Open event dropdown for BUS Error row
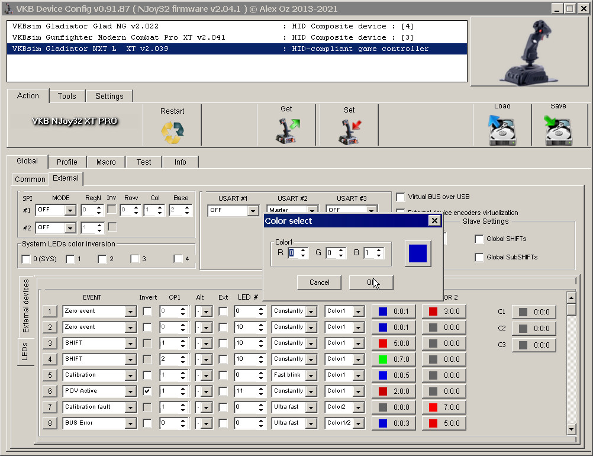Image resolution: width=593 pixels, height=456 pixels. tap(130, 423)
